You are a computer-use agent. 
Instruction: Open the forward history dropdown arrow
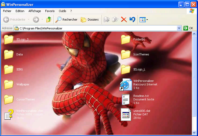coord(42,20)
